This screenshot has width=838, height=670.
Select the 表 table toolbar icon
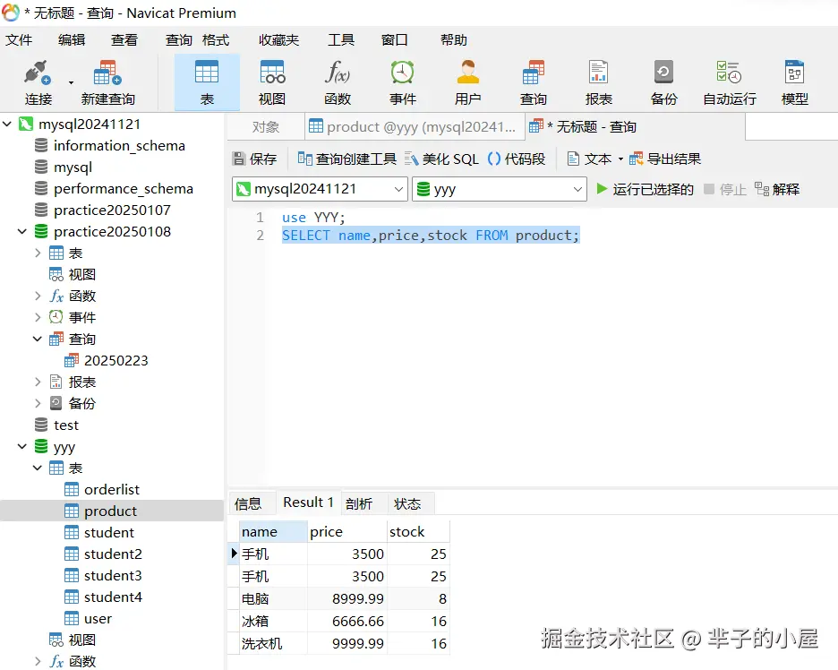click(207, 82)
